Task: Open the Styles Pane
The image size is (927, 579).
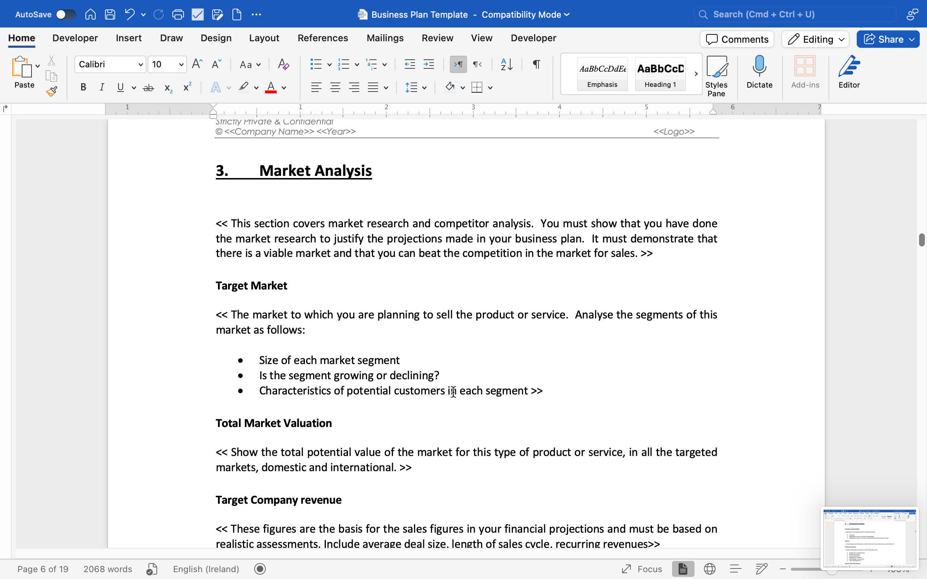Action: coord(716,75)
